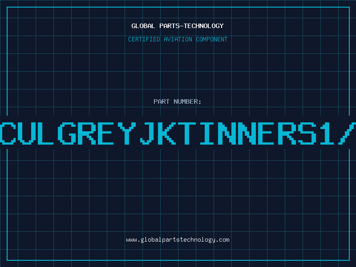
Task: Click the GLOBAL PARTS-TECHNOLOGY heading
Action: click(x=178, y=26)
